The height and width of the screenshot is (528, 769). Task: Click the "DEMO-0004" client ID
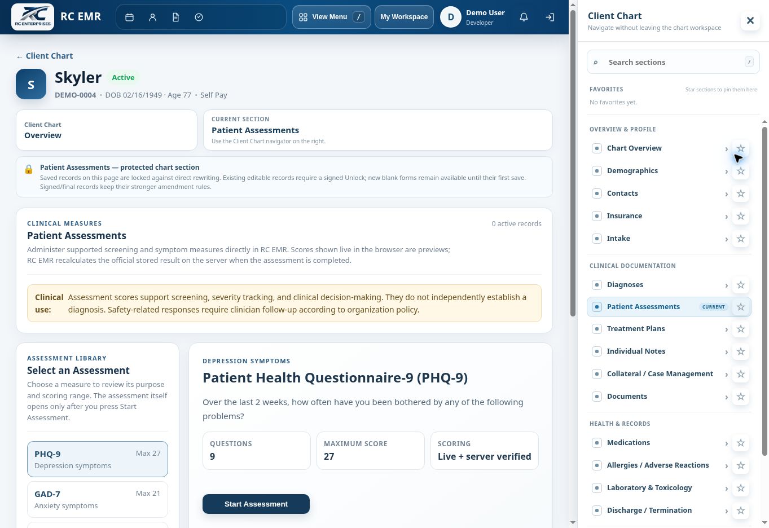pyautogui.click(x=76, y=95)
